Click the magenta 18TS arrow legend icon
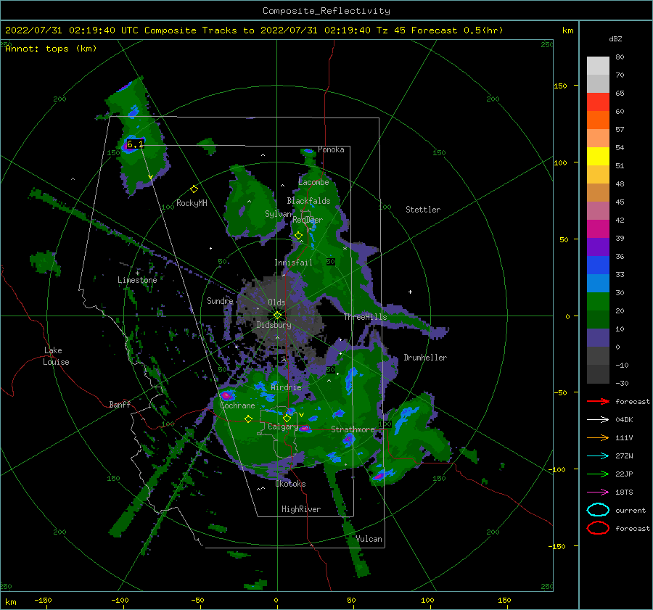This screenshot has width=653, height=610. (598, 492)
